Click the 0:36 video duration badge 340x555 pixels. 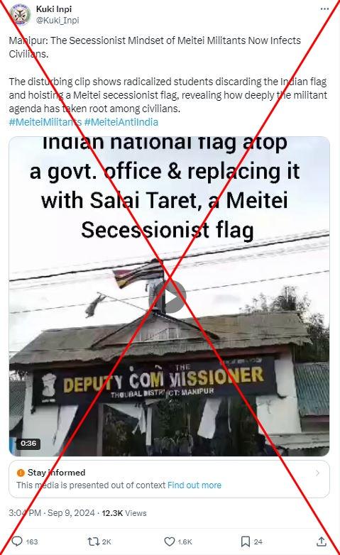coord(28,443)
